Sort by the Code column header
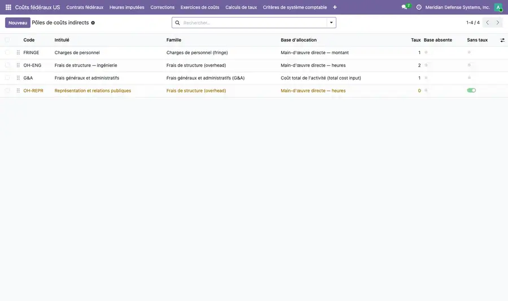The height and width of the screenshot is (301, 508). pos(29,40)
